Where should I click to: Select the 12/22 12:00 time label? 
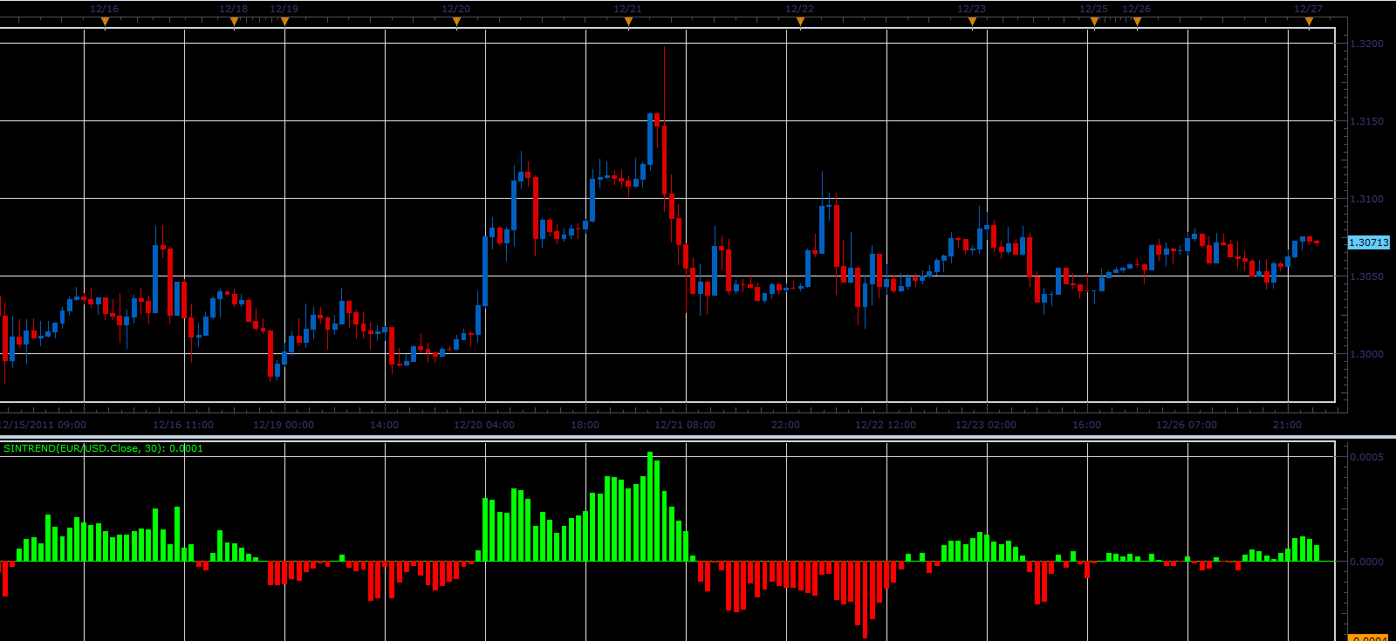pyautogui.click(x=886, y=426)
